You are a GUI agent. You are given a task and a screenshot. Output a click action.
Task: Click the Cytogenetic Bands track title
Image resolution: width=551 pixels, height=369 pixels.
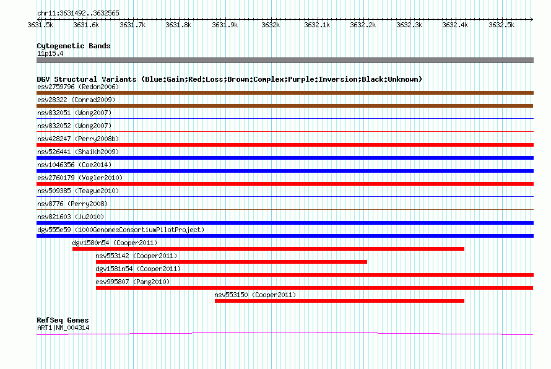74,46
